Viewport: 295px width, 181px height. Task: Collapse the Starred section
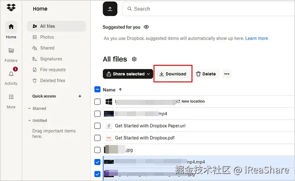(x=29, y=108)
